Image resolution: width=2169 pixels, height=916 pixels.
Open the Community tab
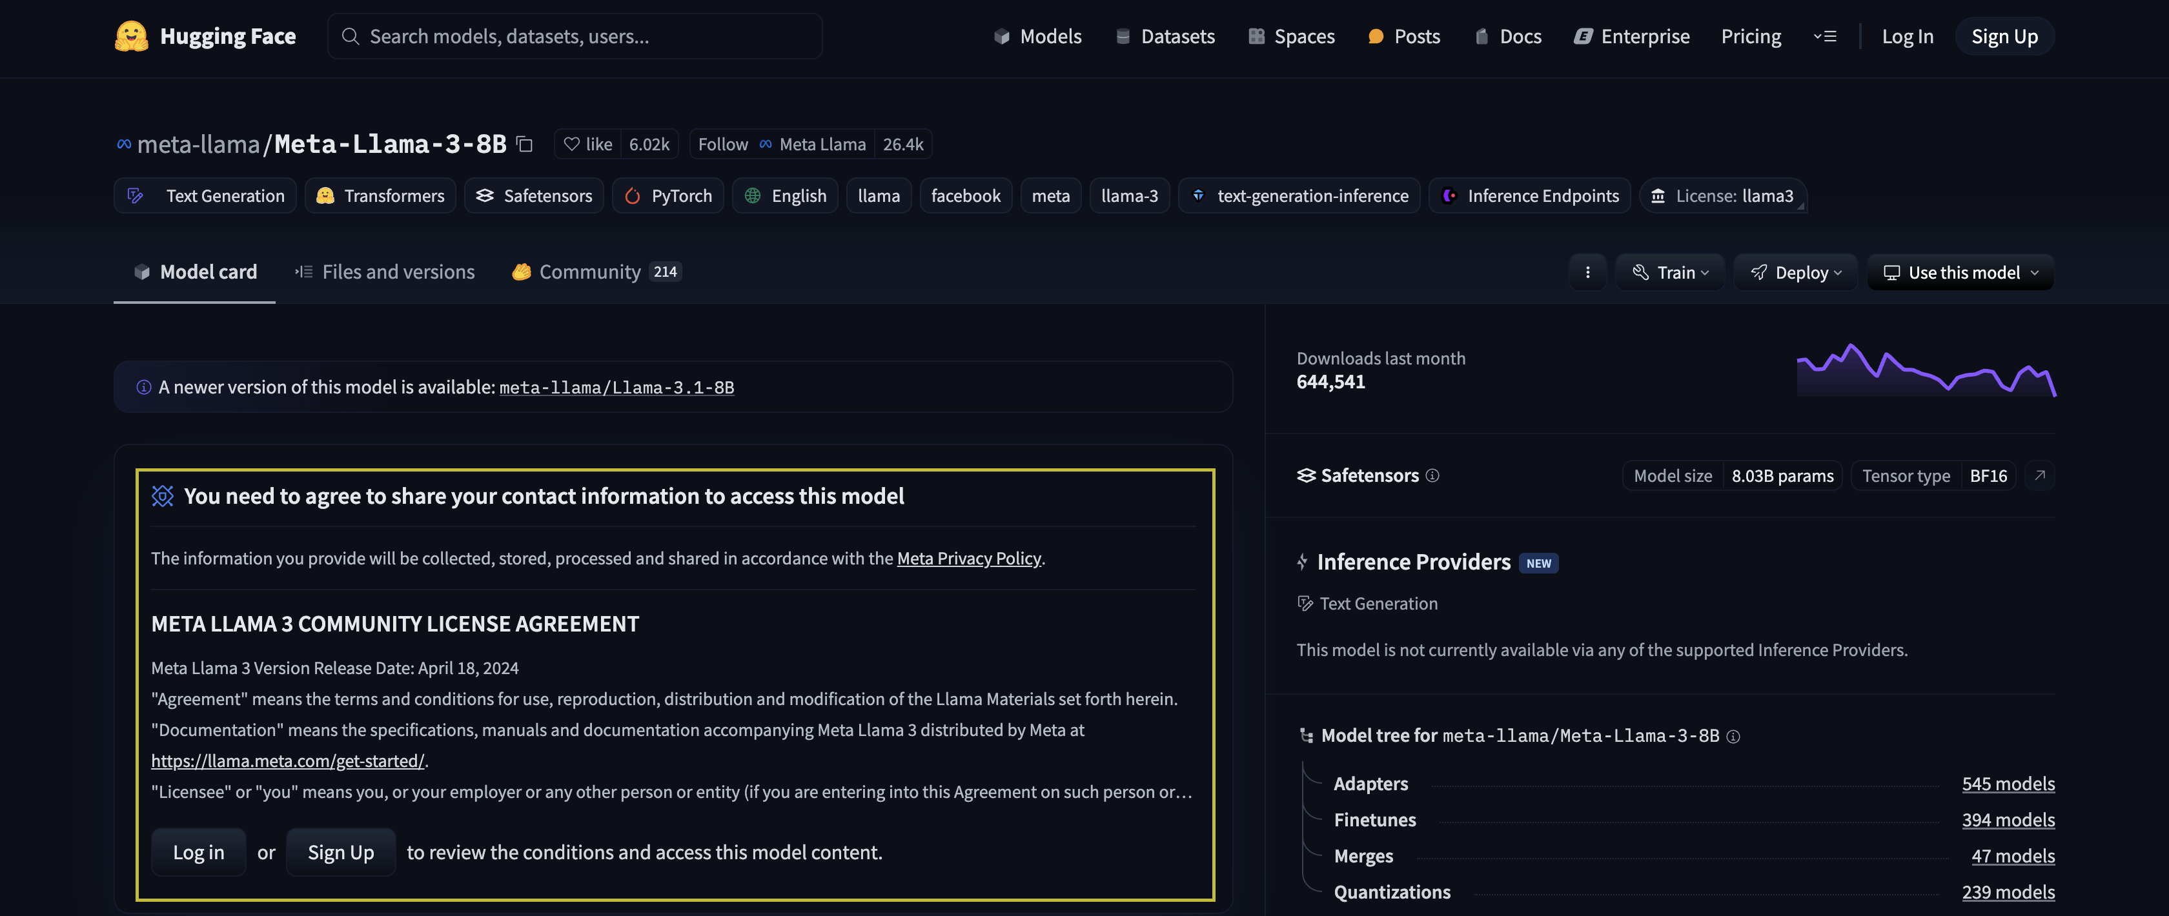click(x=596, y=272)
